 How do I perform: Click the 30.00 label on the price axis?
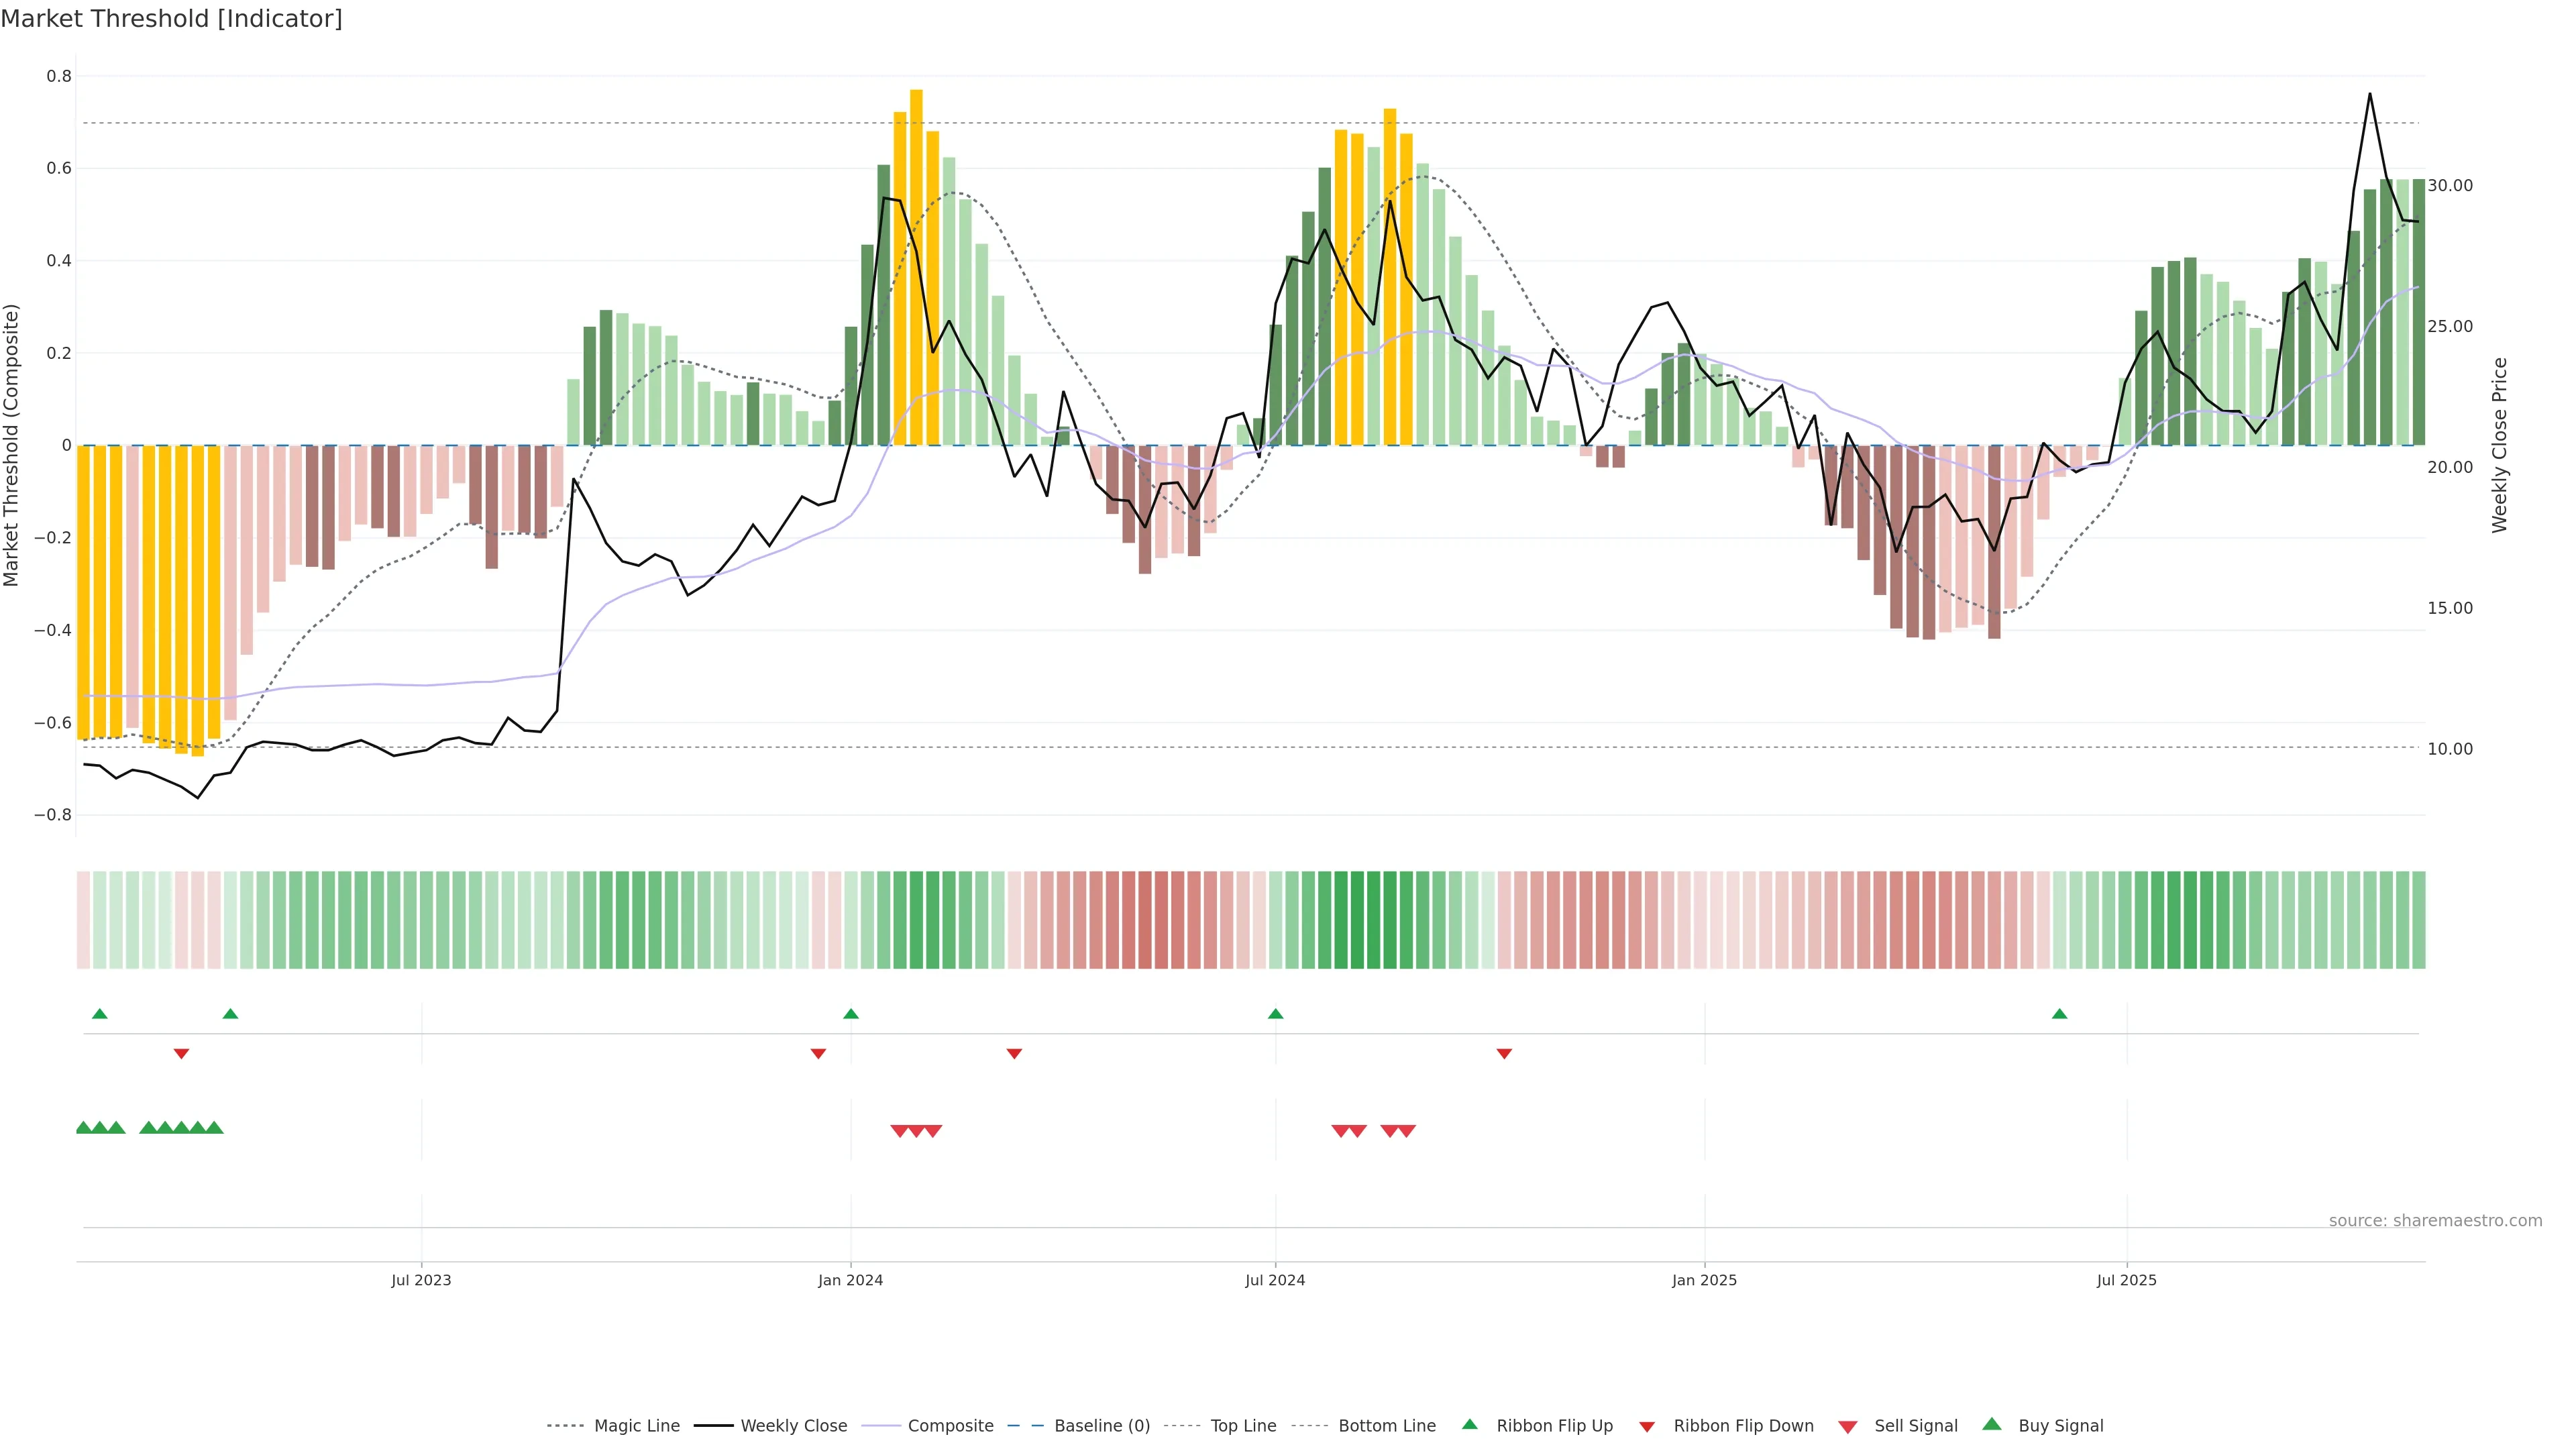tap(2450, 186)
